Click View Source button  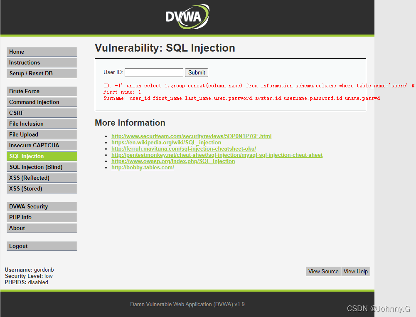(x=323, y=271)
